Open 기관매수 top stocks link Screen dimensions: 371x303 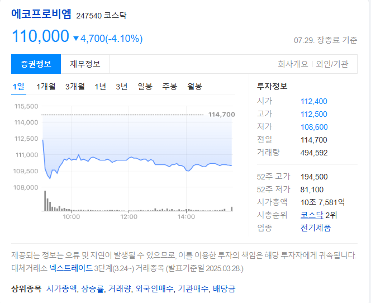click(193, 289)
